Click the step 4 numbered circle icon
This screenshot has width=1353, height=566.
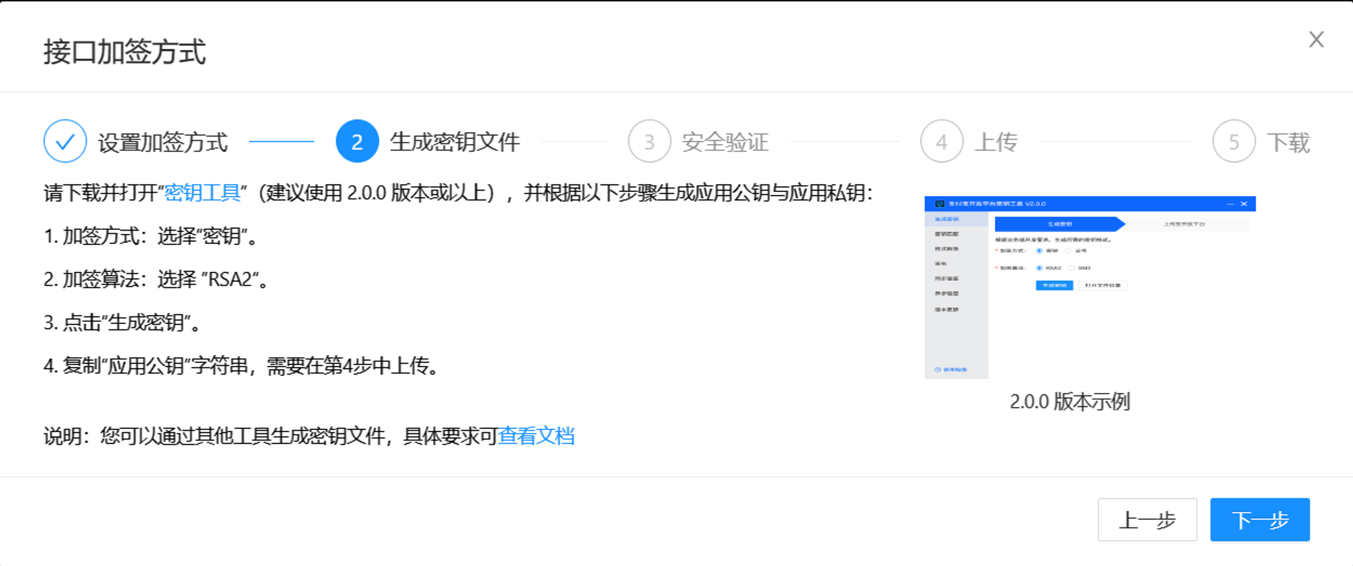click(x=942, y=141)
